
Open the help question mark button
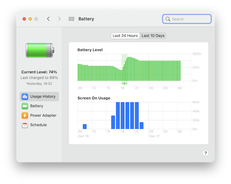[x=205, y=153]
